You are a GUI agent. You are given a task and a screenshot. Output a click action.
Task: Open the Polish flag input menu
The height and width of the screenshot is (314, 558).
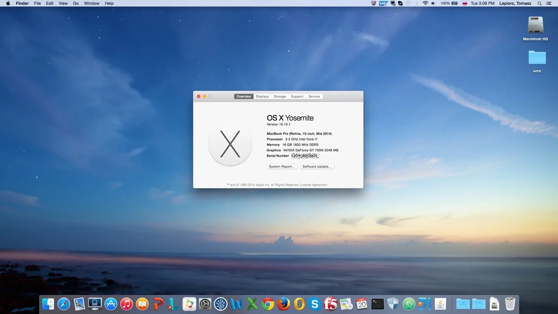coord(465,3)
